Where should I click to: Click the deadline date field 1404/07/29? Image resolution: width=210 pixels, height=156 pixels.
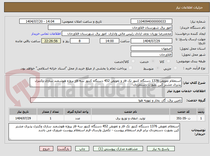coord(151,41)
